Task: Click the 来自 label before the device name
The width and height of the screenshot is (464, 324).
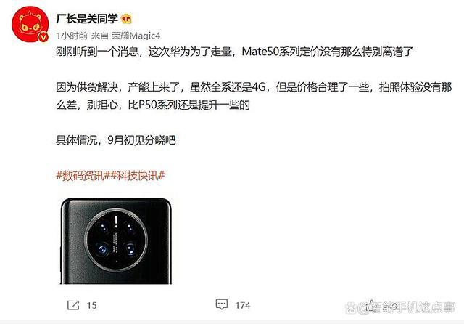Action: pyautogui.click(x=100, y=36)
